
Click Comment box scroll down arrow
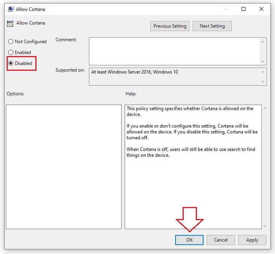[263, 61]
